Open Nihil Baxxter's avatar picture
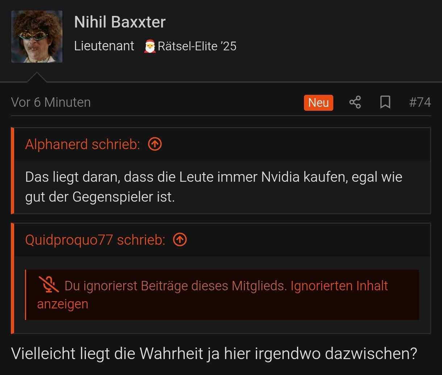The height and width of the screenshot is (375, 442). (37, 37)
